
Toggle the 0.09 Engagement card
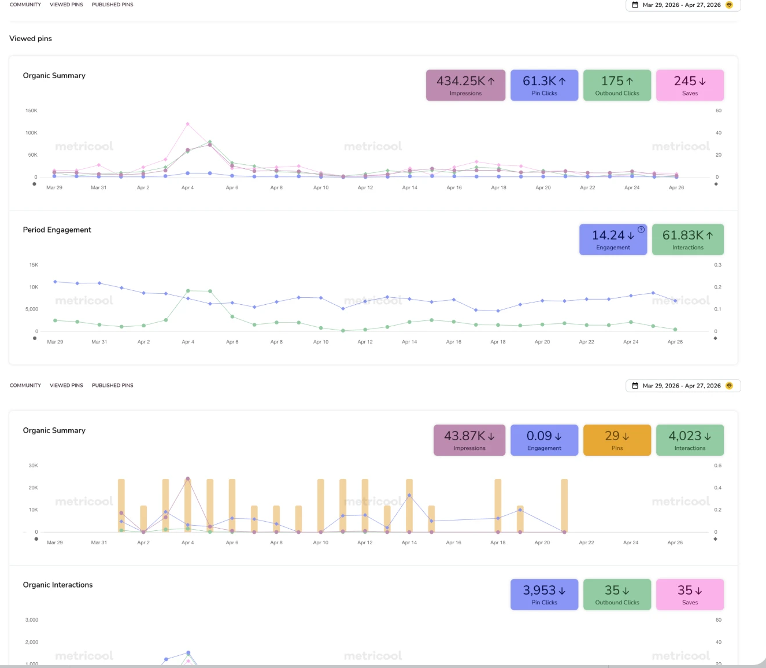pos(544,440)
